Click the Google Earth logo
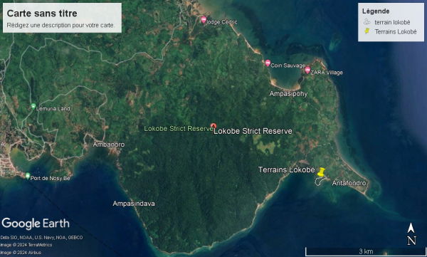Screen dimensions: 427x257 [36, 224]
